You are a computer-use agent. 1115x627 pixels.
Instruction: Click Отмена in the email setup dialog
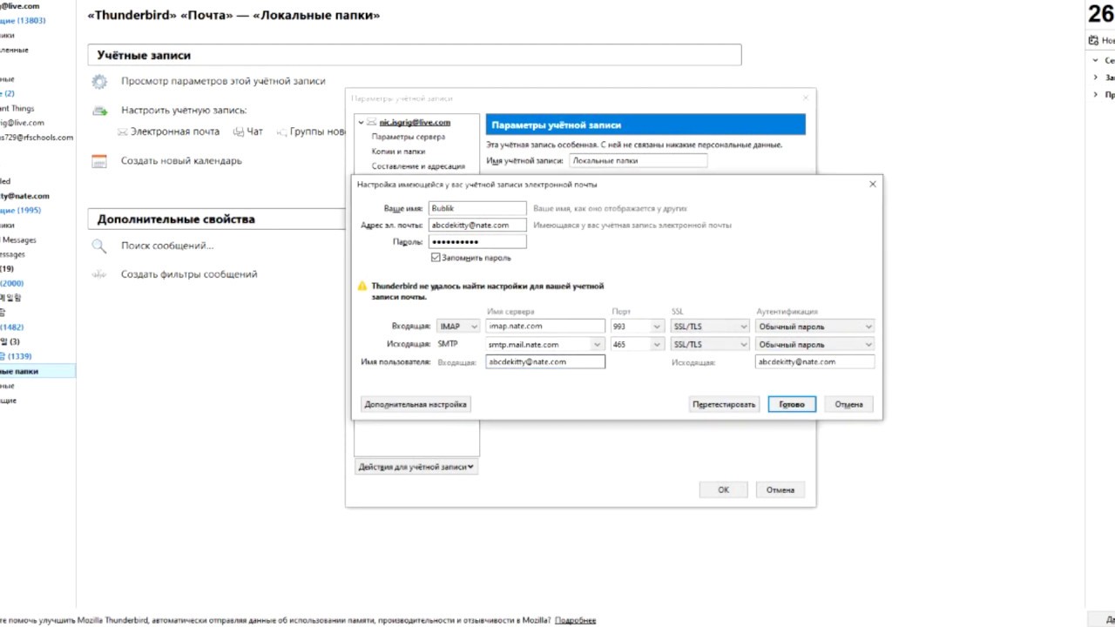[848, 404]
